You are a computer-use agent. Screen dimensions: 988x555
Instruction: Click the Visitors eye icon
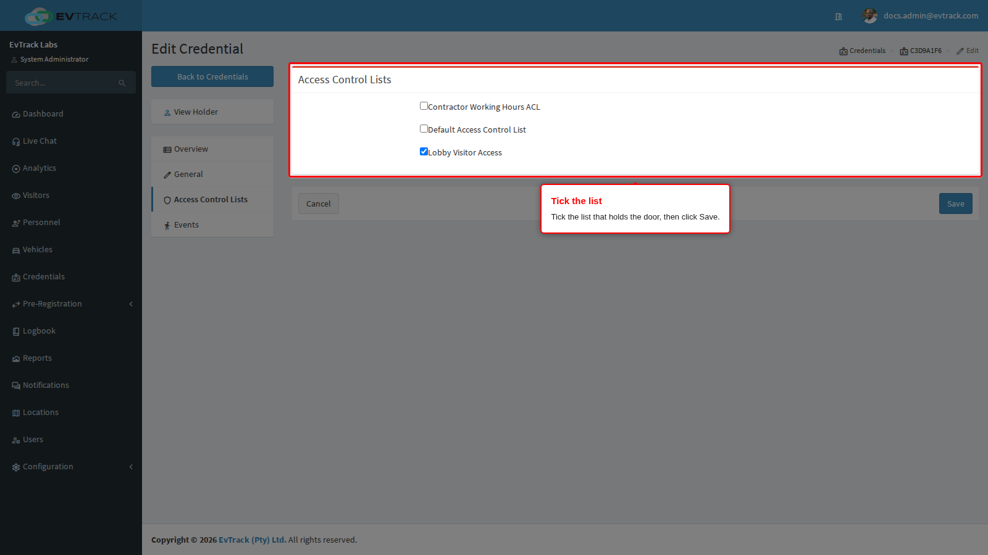16,196
